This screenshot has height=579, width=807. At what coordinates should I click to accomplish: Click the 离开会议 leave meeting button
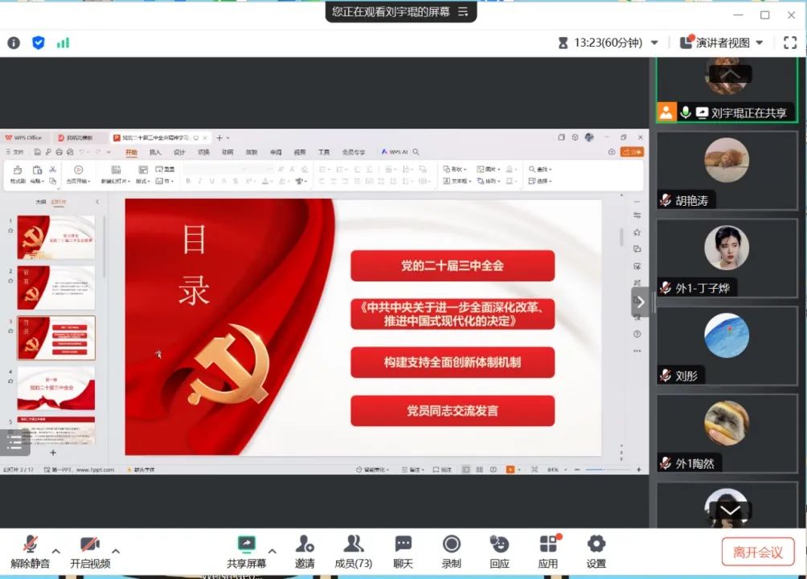(x=758, y=552)
